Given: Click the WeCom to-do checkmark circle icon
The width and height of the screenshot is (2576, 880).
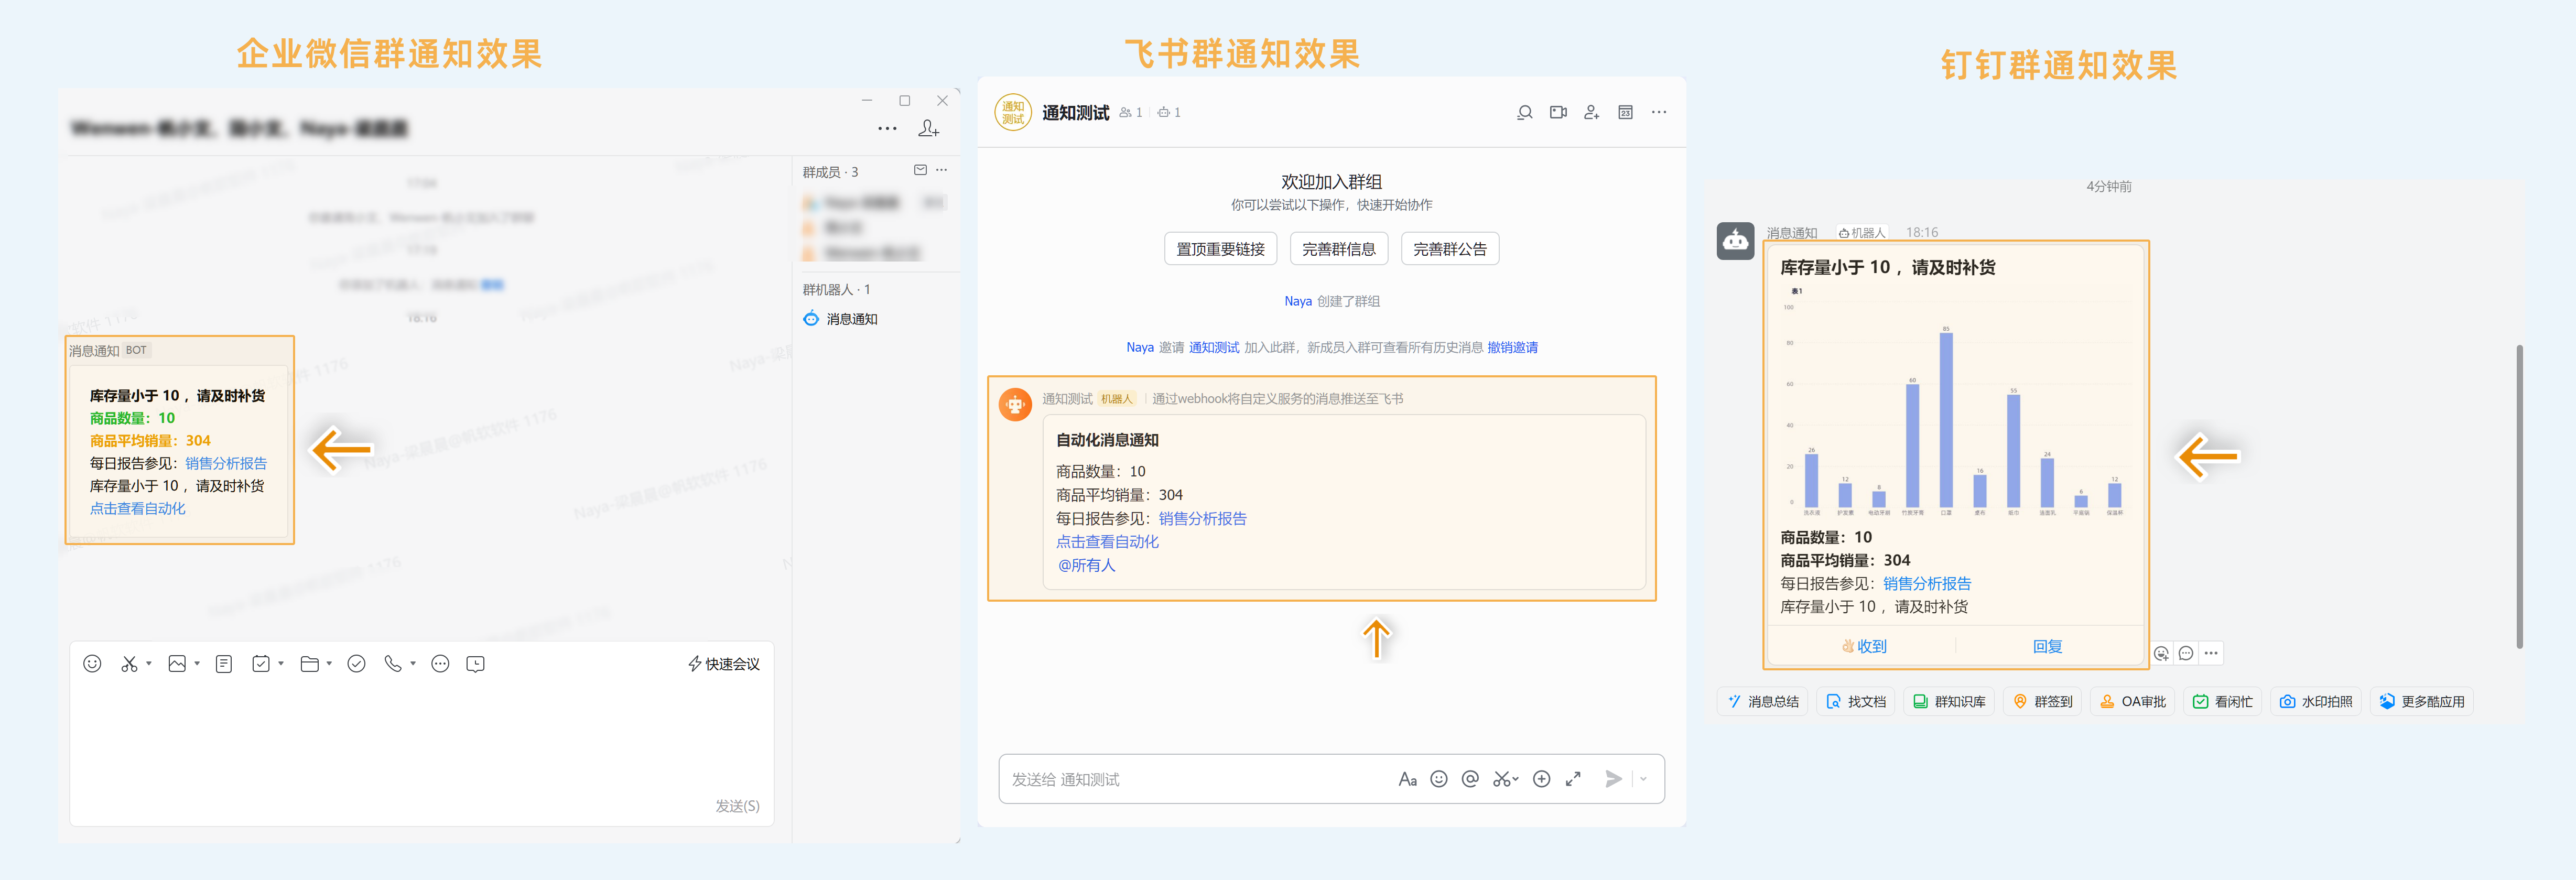Looking at the screenshot, I should [356, 664].
